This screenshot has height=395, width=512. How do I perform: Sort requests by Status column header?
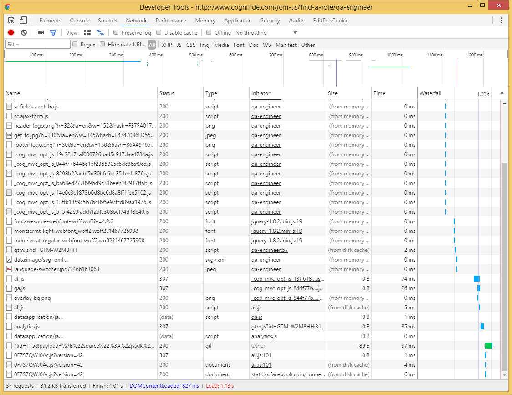(x=180, y=93)
